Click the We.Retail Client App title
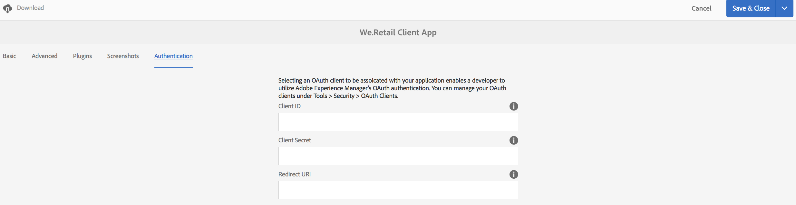 pyautogui.click(x=398, y=32)
